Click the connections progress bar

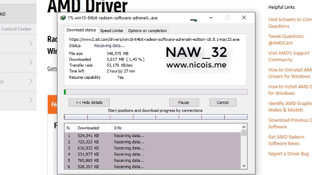(x=156, y=117)
